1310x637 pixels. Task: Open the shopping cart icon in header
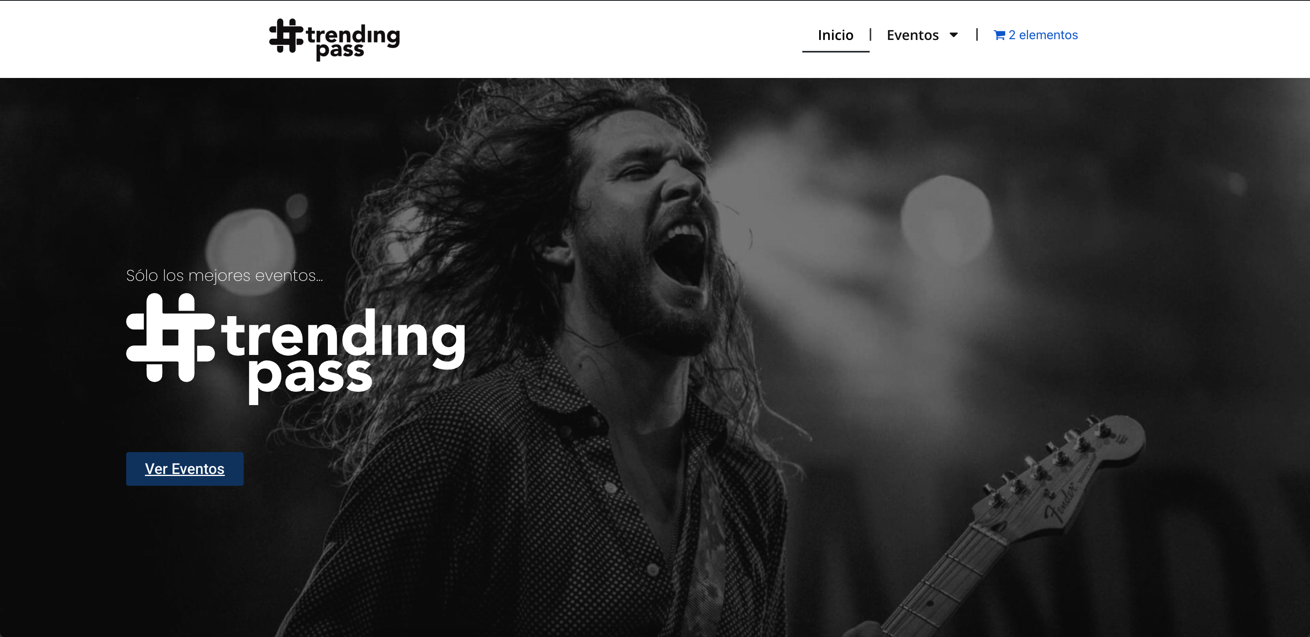999,35
